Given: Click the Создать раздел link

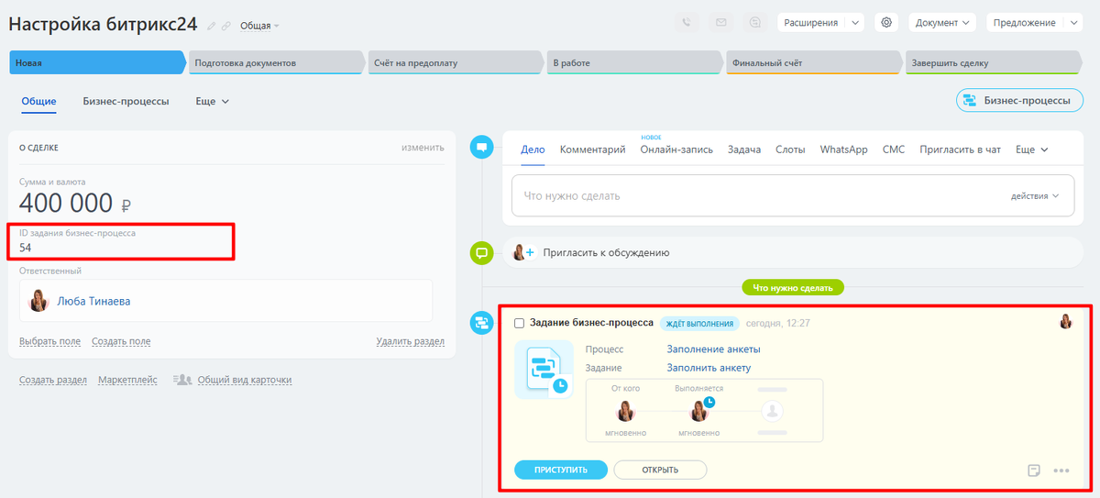Looking at the screenshot, I should 53,380.
